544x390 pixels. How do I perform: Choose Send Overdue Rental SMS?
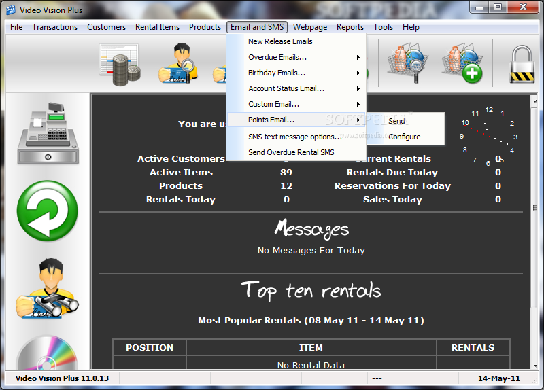click(x=296, y=152)
